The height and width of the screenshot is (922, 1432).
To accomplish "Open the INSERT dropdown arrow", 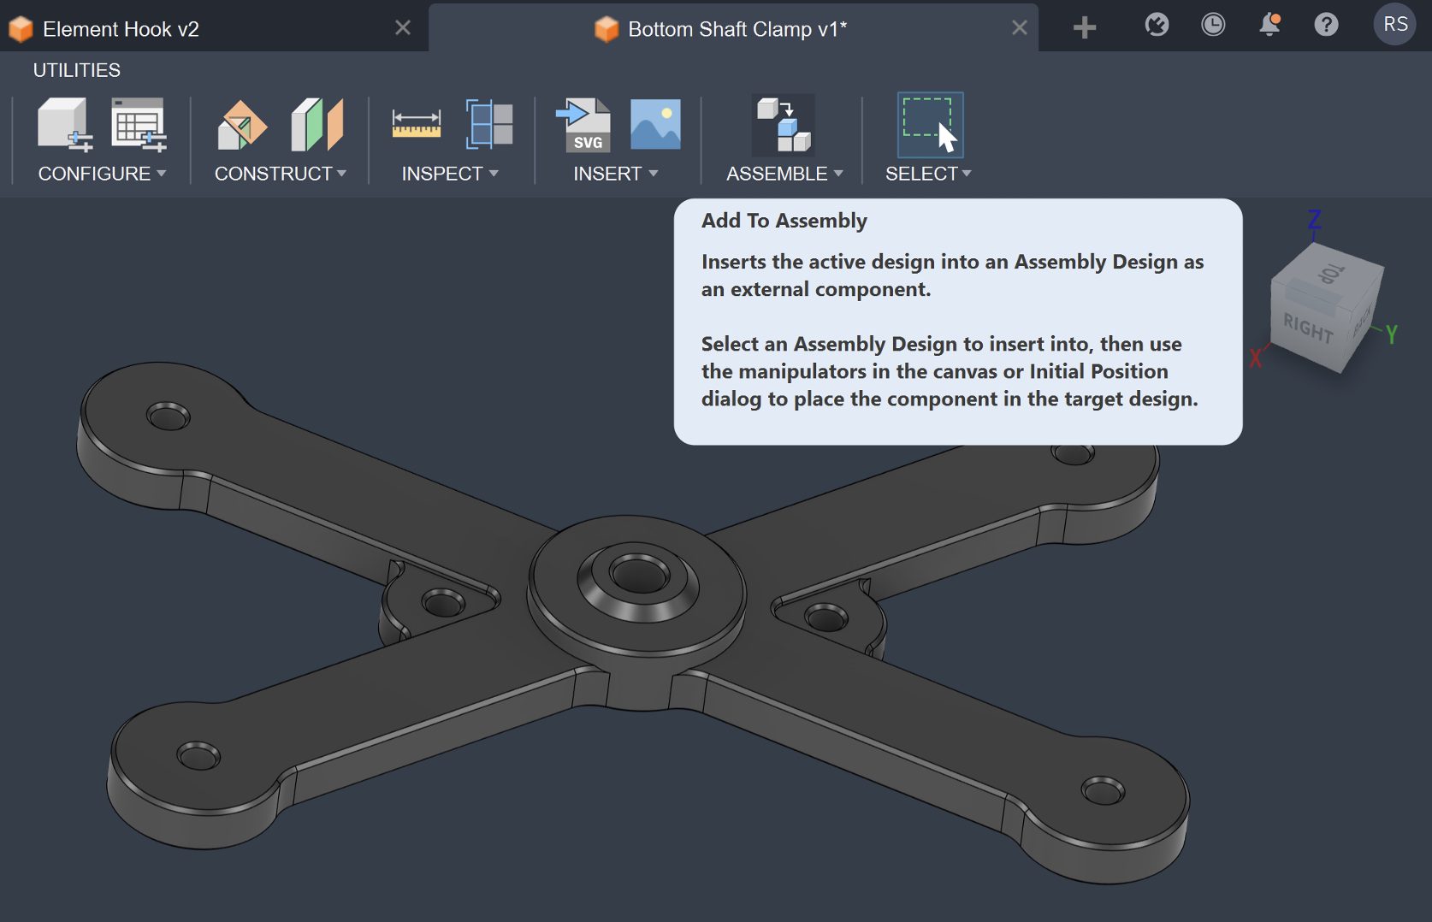I will click(x=654, y=174).
